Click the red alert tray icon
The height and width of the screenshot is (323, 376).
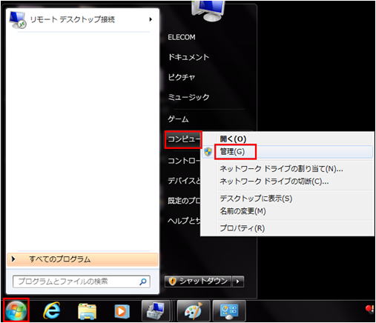369,308
